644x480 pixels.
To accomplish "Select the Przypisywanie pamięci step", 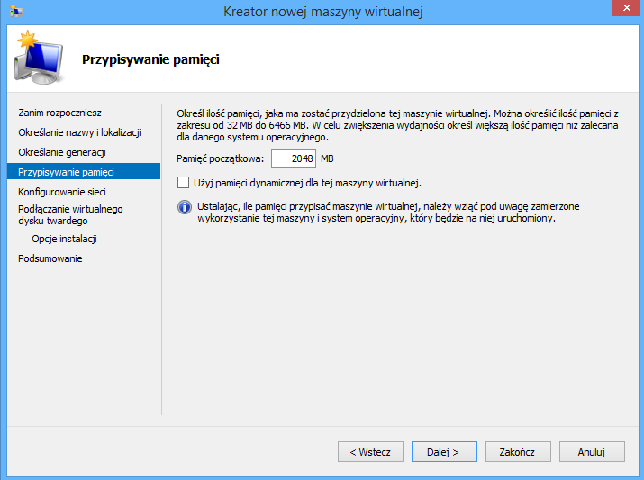I will click(84, 172).
